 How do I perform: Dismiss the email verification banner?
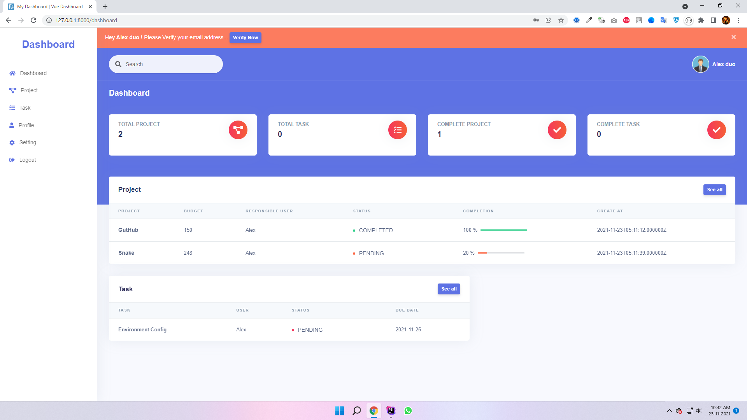(733, 37)
